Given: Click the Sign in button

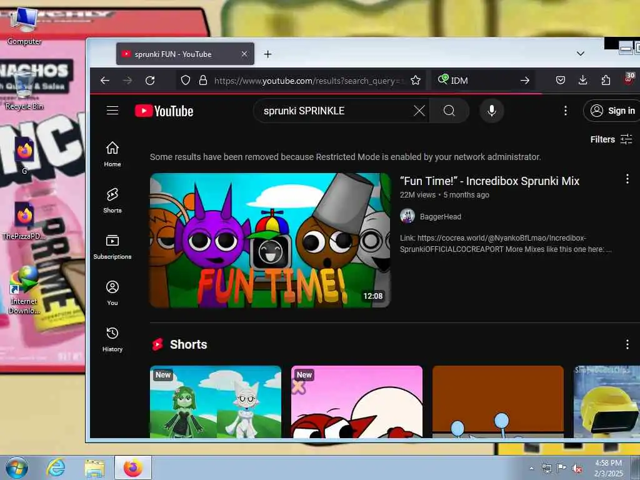Looking at the screenshot, I should (x=611, y=111).
